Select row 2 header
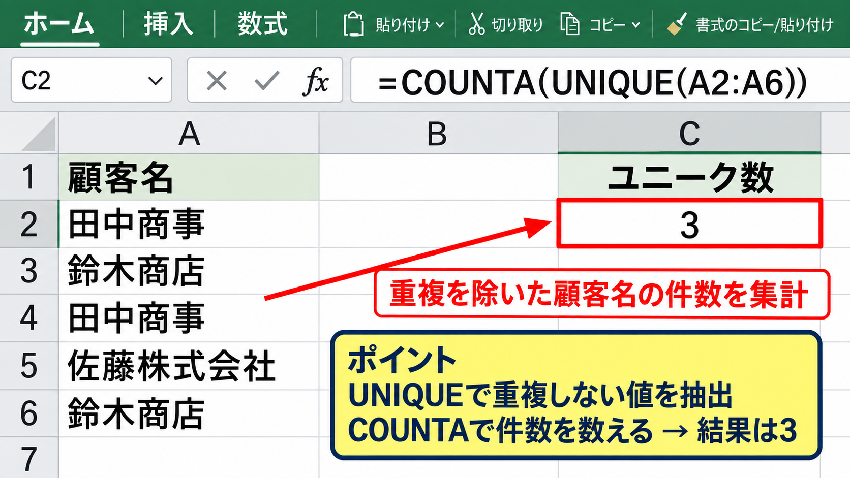 (29, 224)
